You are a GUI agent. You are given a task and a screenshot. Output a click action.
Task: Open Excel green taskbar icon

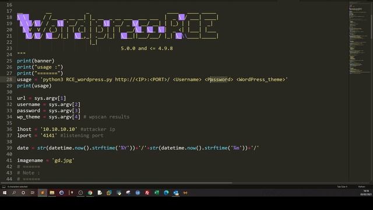click(x=157, y=192)
